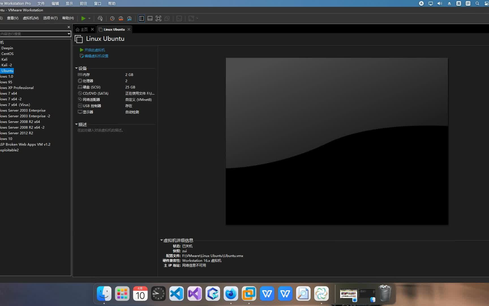Open the 查看(V) menu
Image resolution: width=489 pixels, height=306 pixels.
12,18
